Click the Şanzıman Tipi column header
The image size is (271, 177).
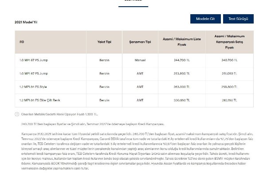click(140, 42)
